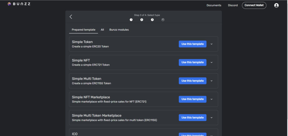The width and height of the screenshot is (288, 136).
Task: Use template for Simple Multi Token Marketplace
Action: tap(192, 117)
